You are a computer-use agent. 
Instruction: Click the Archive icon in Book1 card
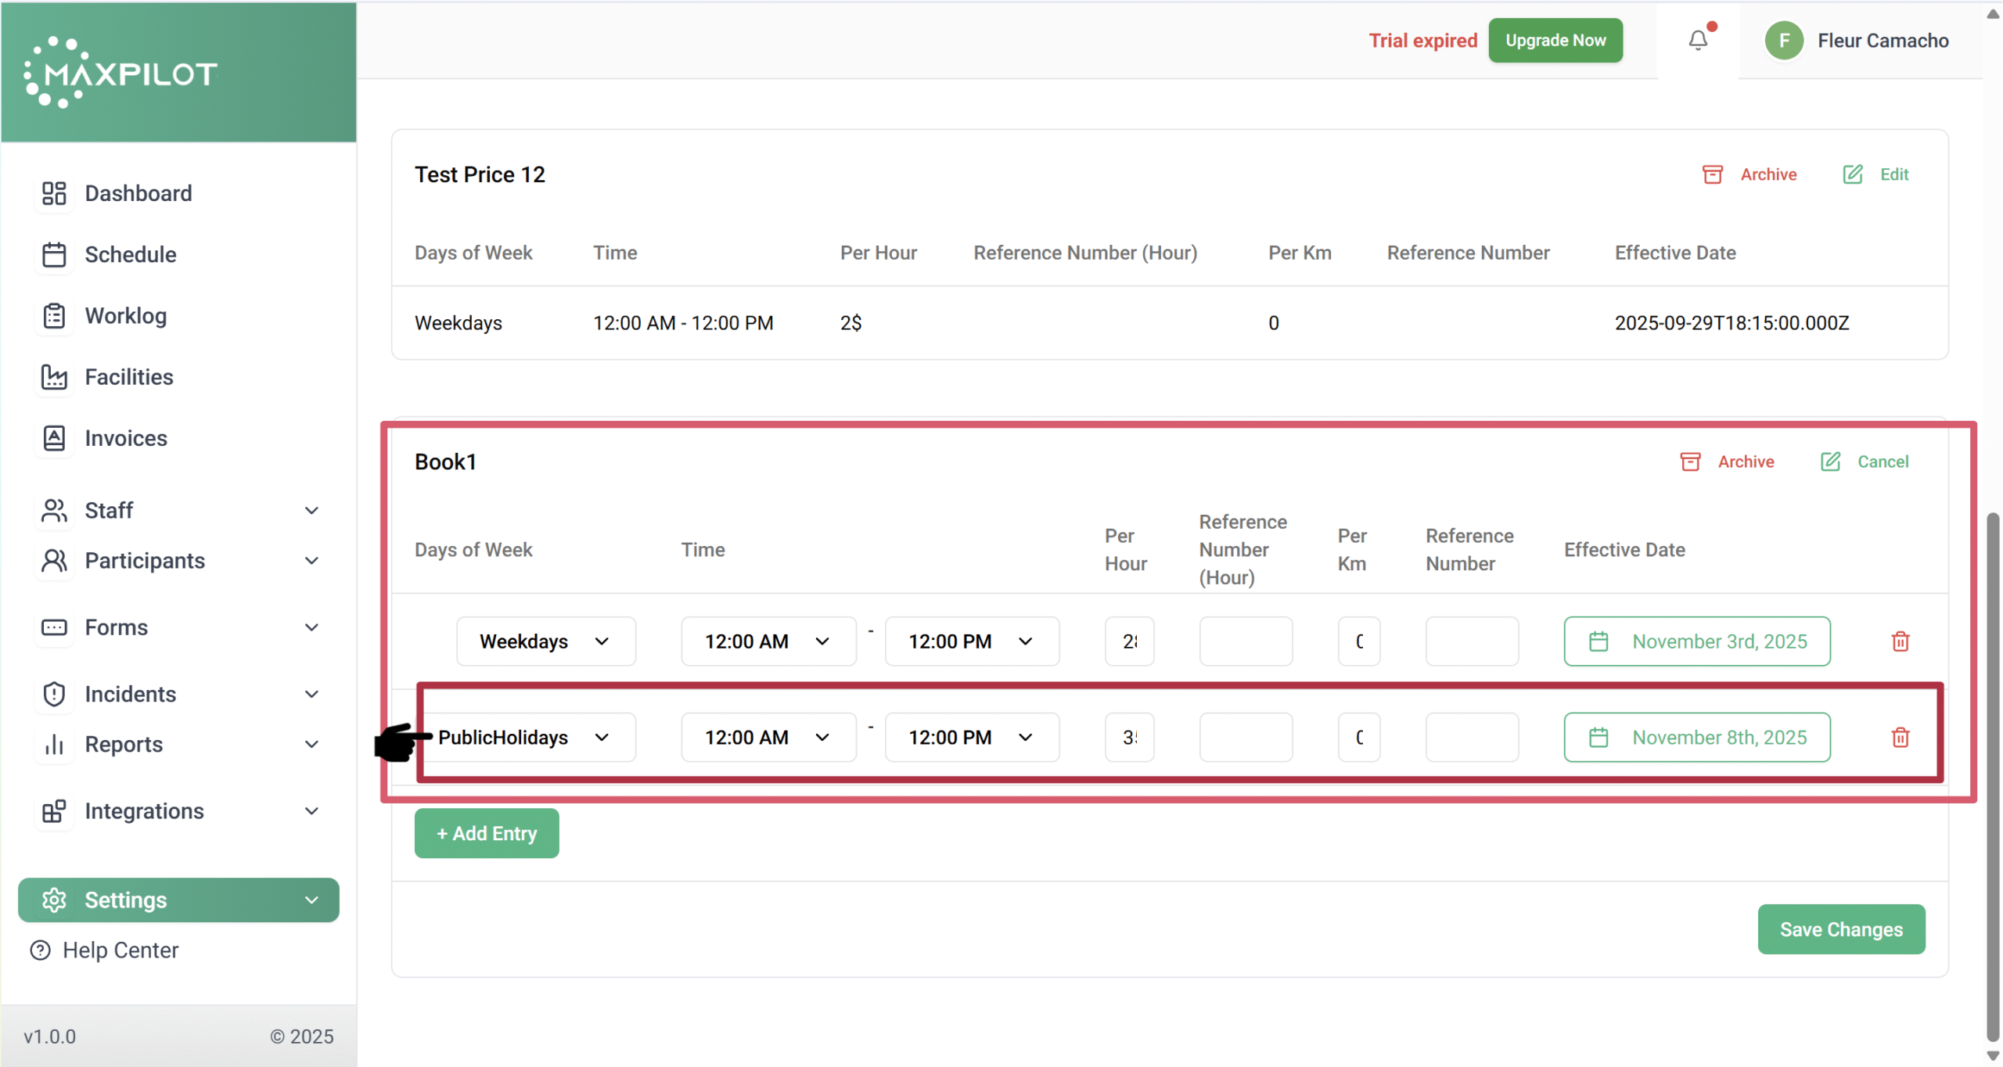(1690, 462)
